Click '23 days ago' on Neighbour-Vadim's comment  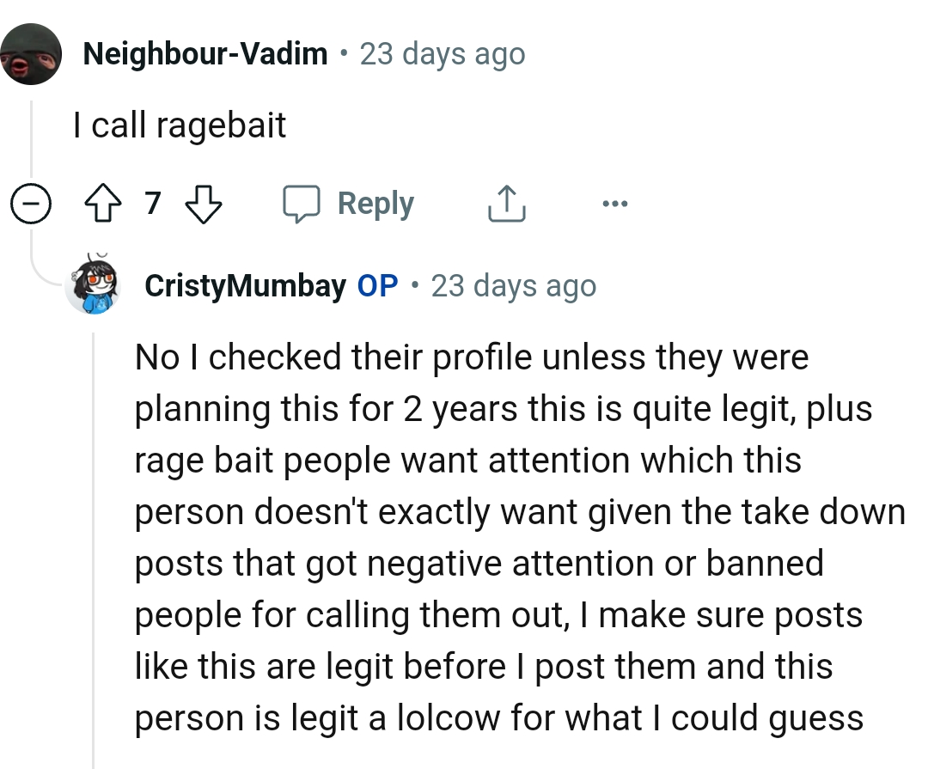point(443,52)
